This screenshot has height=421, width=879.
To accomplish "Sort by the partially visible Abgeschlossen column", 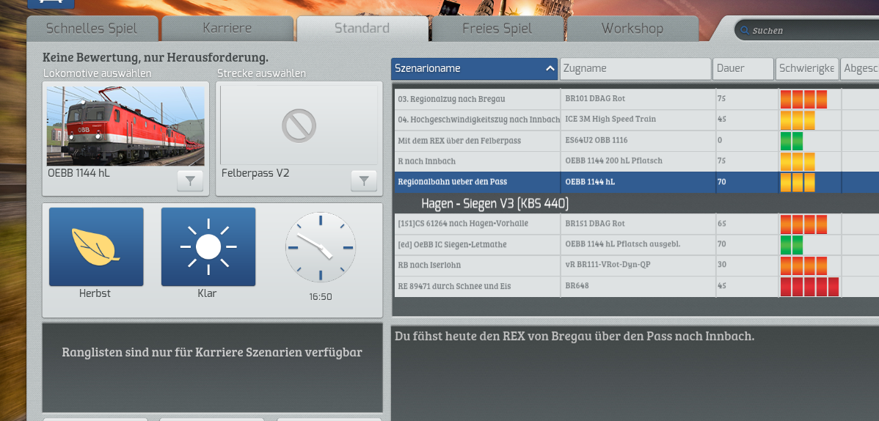I will coord(860,68).
